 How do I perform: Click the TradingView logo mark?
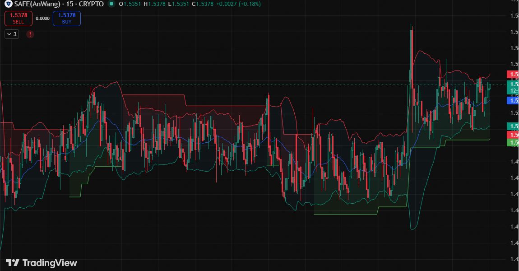(12, 263)
